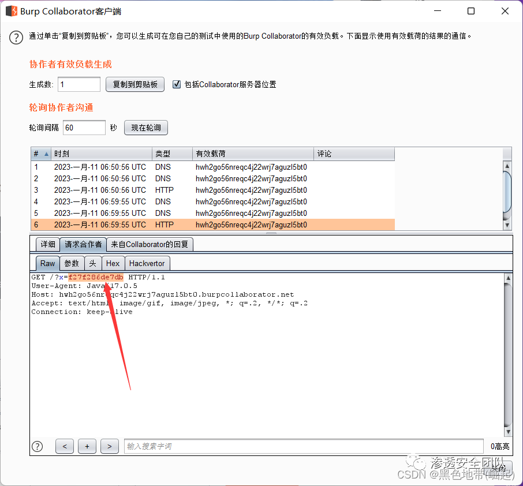The image size is (523, 486).
Task: Switch to the 头 tab
Action: pos(93,264)
